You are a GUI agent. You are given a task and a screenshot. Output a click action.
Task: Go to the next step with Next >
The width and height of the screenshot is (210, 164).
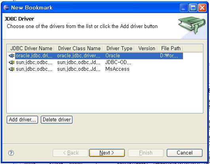(x=107, y=153)
